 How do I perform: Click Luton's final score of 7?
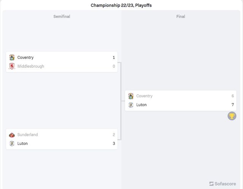coord(232,105)
